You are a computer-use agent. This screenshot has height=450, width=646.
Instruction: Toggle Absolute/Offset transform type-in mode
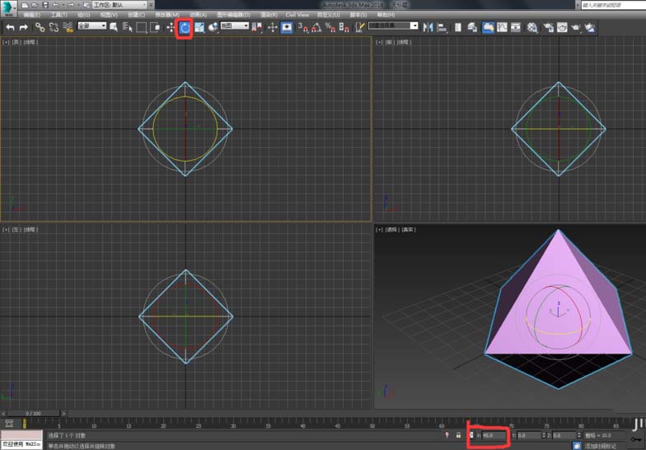tap(471, 435)
